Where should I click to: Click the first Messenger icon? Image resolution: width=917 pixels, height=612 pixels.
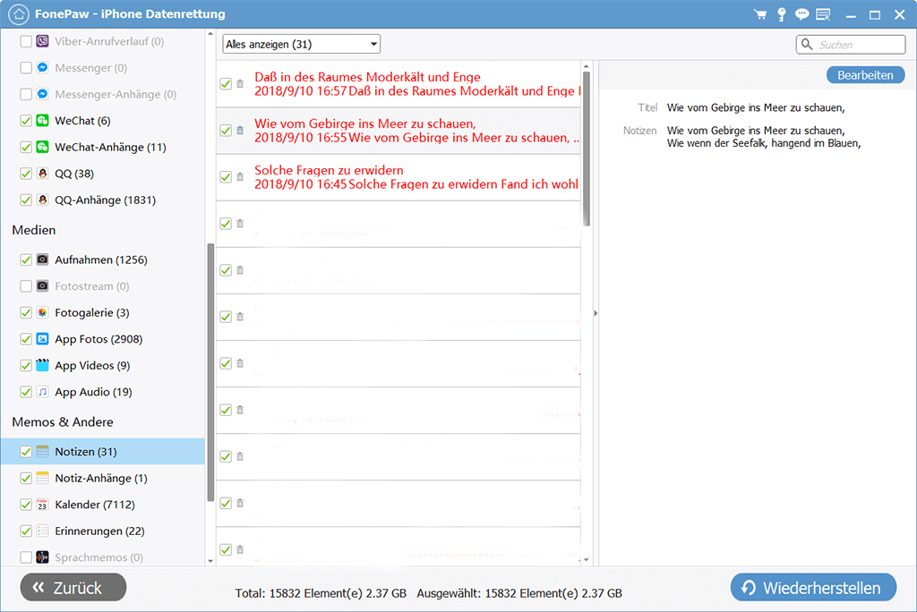(42, 67)
